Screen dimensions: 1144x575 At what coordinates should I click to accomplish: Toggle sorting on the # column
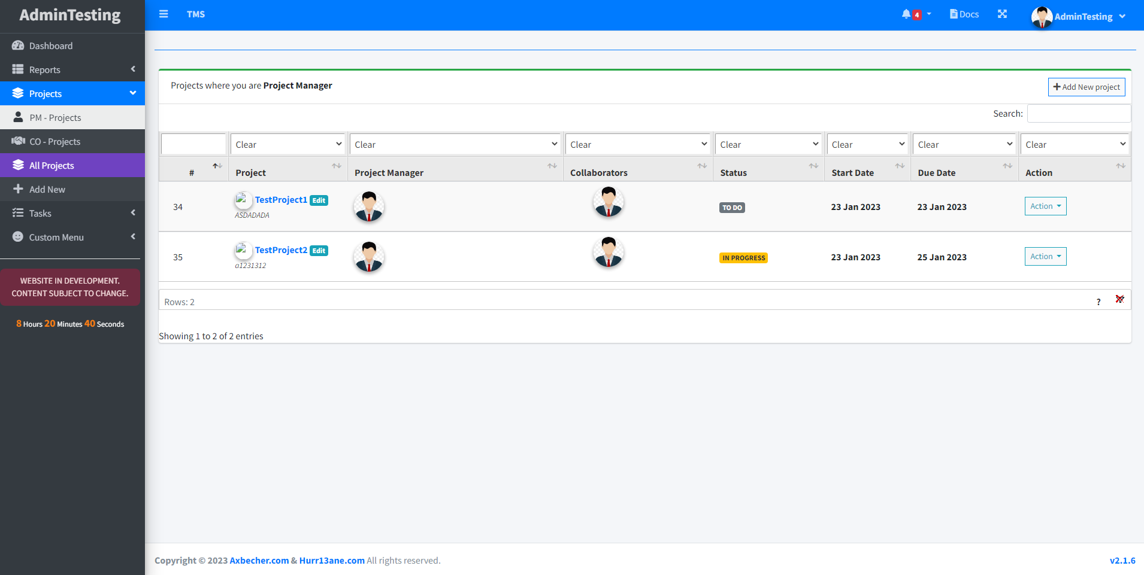point(217,166)
